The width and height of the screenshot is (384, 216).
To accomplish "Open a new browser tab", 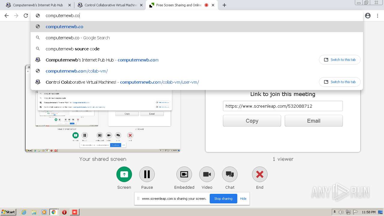I will click(x=224, y=5).
